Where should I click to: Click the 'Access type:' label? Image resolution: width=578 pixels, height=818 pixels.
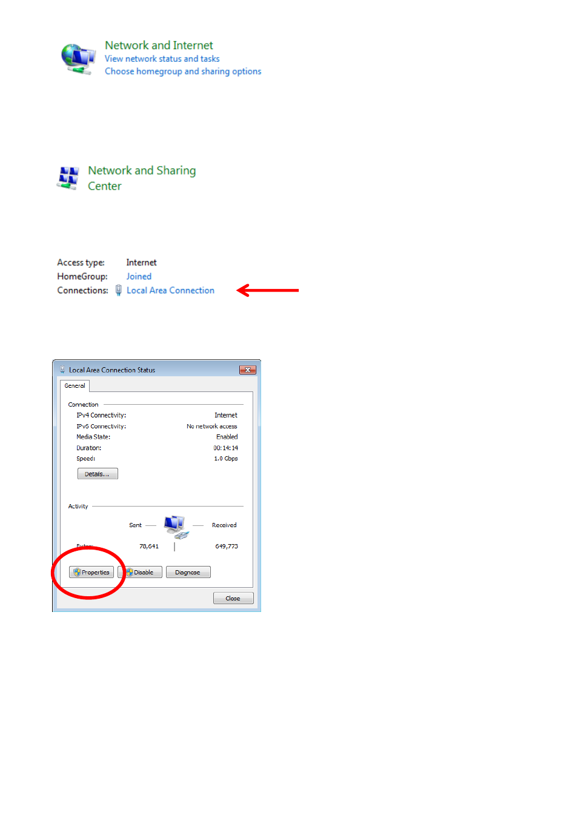[x=81, y=262]
